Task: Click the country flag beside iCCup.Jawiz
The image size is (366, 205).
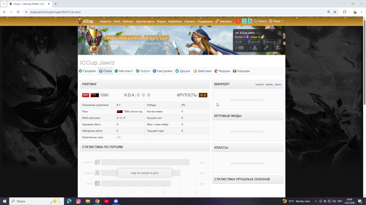Action: 237,33
